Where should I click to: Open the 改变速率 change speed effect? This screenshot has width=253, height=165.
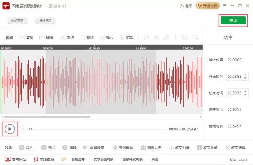click(235, 147)
